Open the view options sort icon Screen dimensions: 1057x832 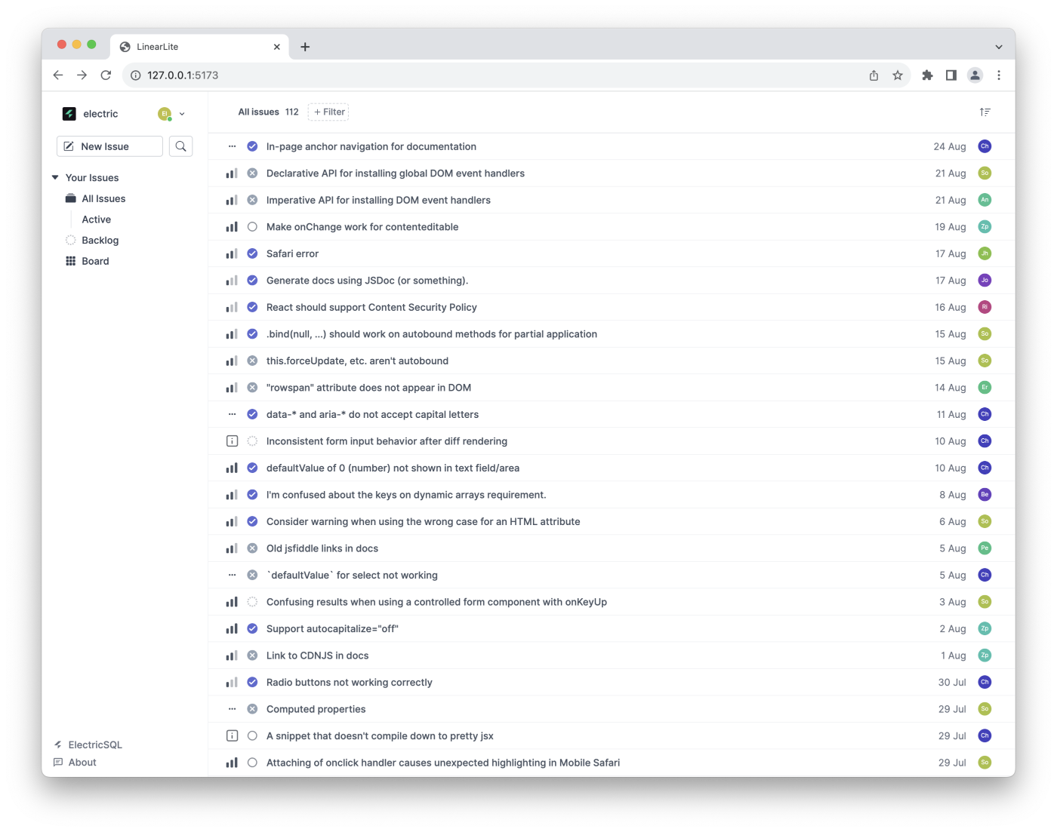coord(985,112)
